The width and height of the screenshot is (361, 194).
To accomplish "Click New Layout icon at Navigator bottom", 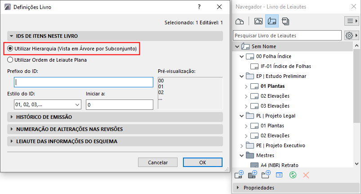I will [x=239, y=175].
